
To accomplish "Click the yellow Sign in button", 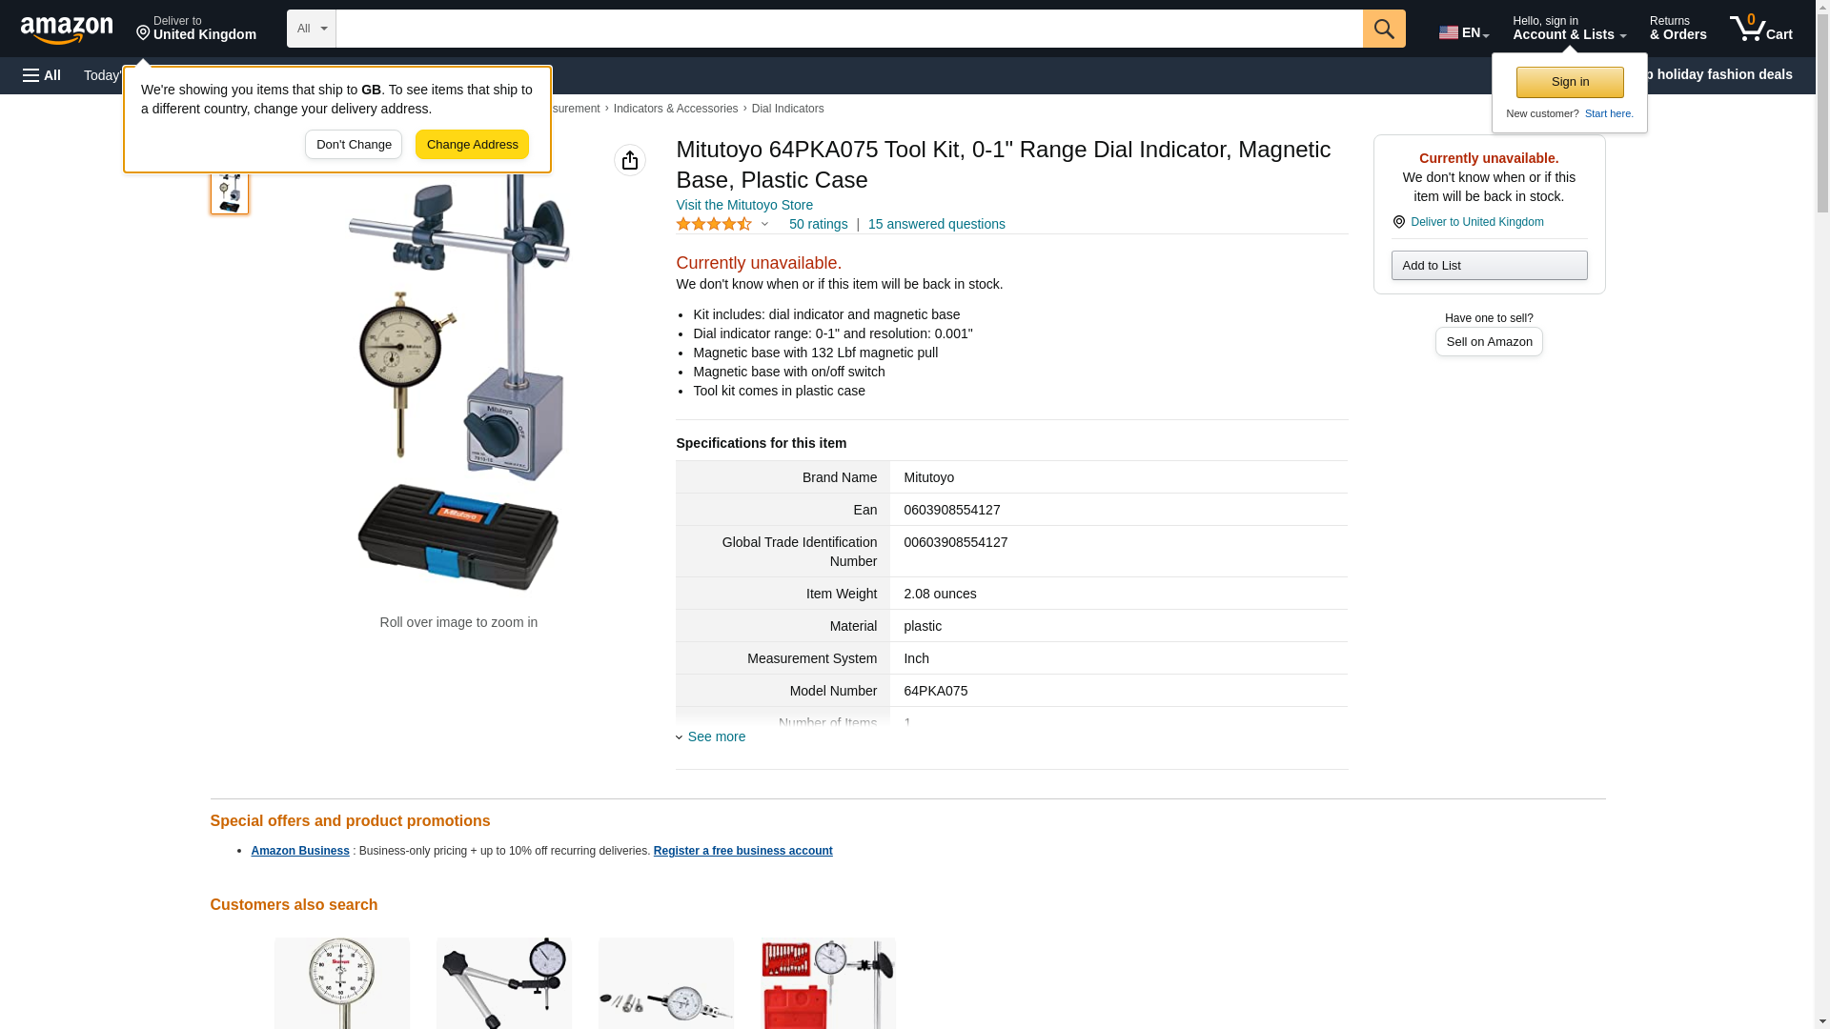I will [x=1570, y=82].
